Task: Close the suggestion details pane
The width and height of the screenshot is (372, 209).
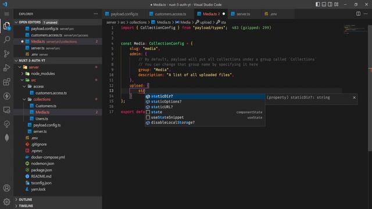Action: [354, 98]
